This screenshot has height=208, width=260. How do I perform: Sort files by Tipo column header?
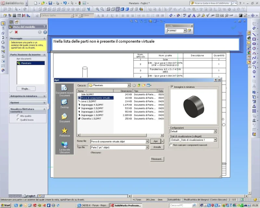pyautogui.click(x=145, y=91)
